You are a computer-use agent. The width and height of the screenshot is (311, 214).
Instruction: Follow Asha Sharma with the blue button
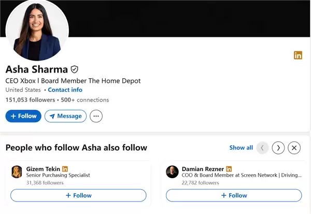pyautogui.click(x=23, y=116)
